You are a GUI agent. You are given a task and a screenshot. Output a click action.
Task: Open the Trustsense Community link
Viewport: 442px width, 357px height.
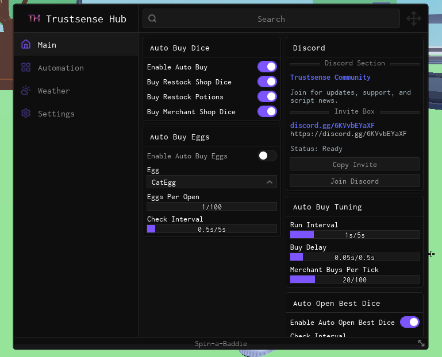(330, 77)
